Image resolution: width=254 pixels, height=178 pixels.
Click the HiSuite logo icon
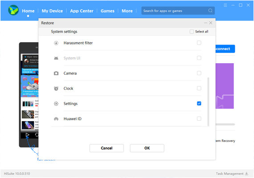(13, 10)
